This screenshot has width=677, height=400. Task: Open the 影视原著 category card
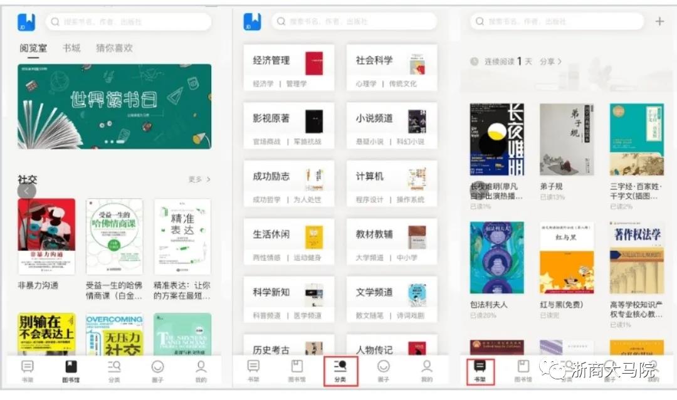pyautogui.click(x=289, y=125)
